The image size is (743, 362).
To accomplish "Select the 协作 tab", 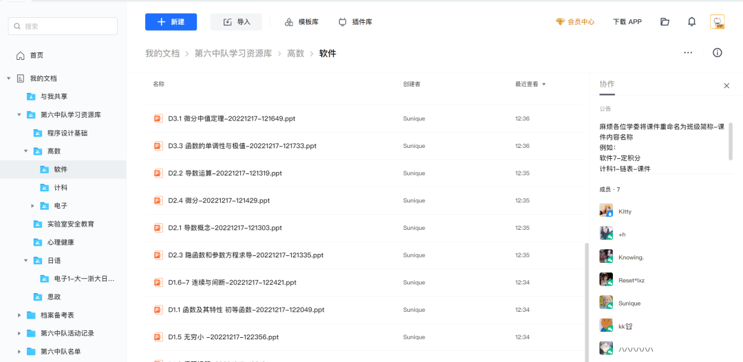I will pyautogui.click(x=607, y=84).
